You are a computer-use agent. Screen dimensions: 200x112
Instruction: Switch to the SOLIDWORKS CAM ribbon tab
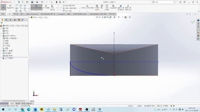pyautogui.click(x=80, y=14)
